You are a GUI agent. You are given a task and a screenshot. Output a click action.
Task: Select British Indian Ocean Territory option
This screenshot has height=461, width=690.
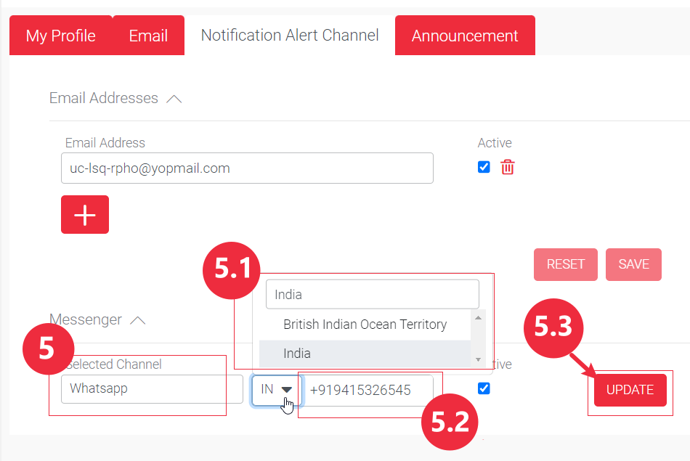point(365,325)
